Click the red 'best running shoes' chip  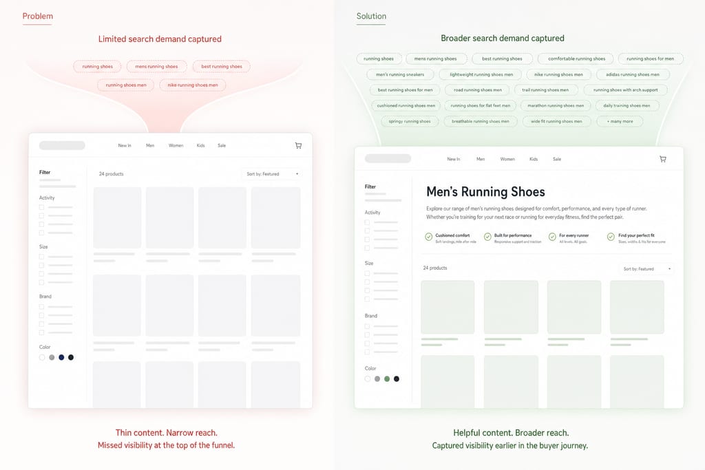point(222,67)
